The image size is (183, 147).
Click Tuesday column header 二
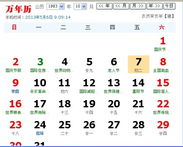click(x=63, y=27)
